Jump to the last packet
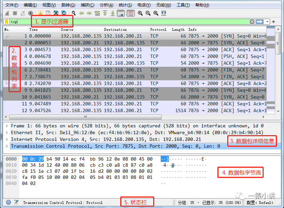This screenshot has width=284, height=208. click(113, 13)
